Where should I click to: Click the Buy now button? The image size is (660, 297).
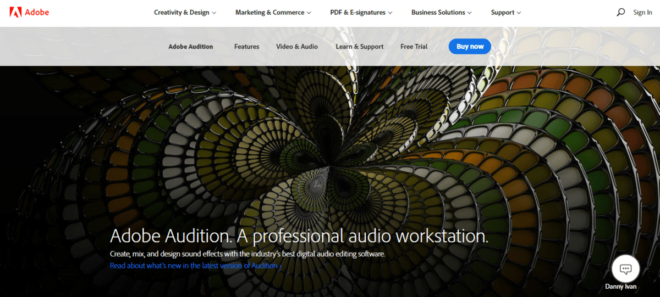tap(470, 47)
